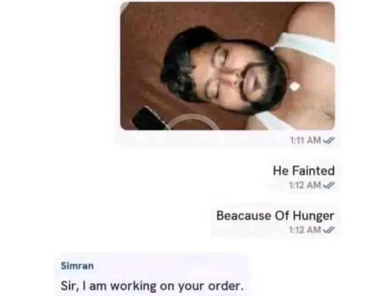Select the He Fainted message bubble

304,176
